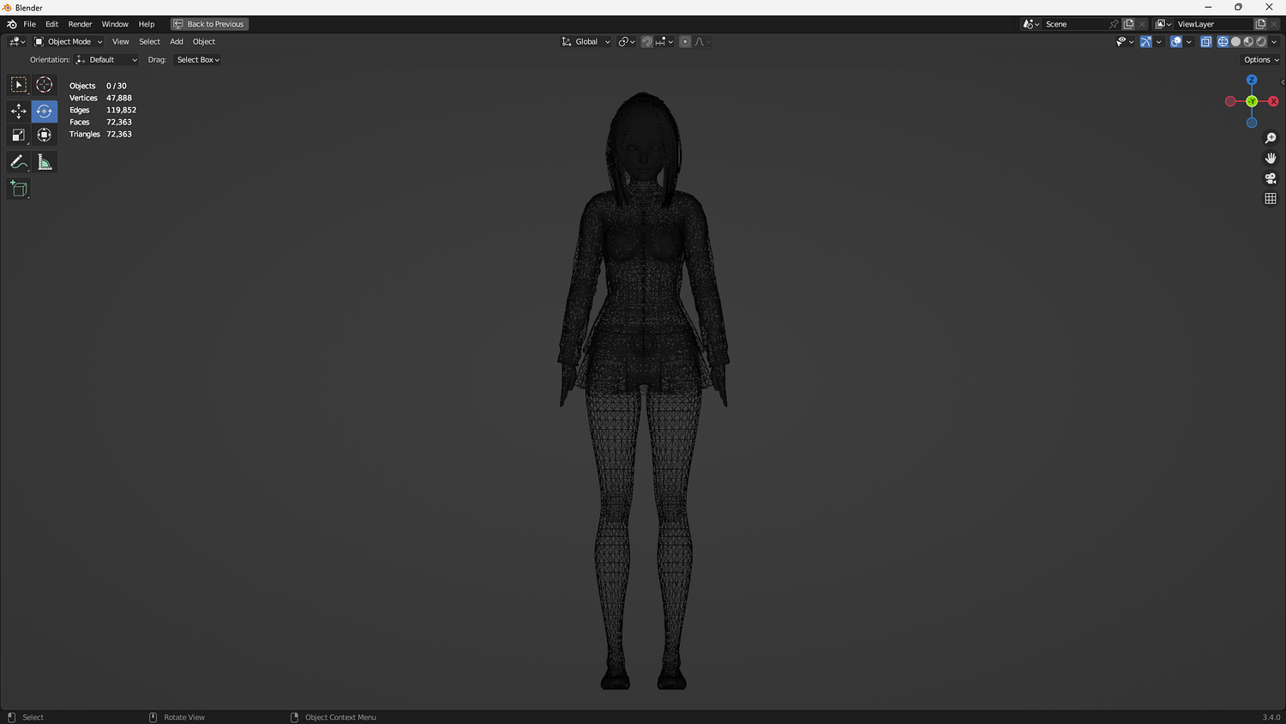Screen dimensions: 1286x724
Task: Open the Object Mode dropdown
Action: [x=68, y=42]
